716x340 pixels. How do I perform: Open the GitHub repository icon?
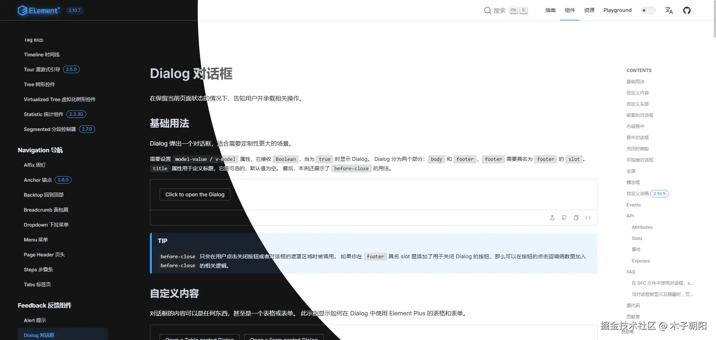point(687,10)
